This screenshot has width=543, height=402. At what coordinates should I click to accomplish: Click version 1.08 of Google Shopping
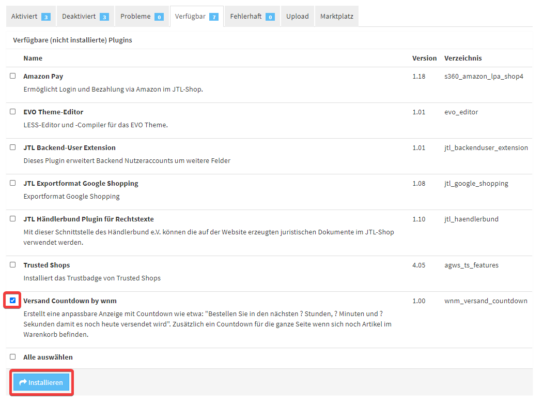tap(418, 184)
